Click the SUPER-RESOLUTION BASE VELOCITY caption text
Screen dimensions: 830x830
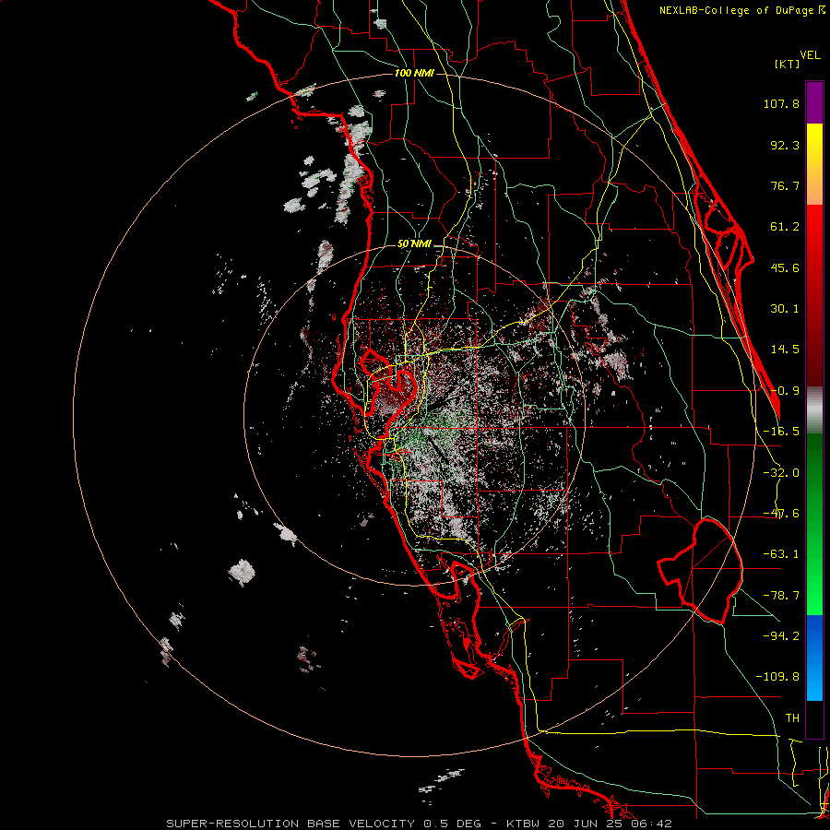click(290, 824)
